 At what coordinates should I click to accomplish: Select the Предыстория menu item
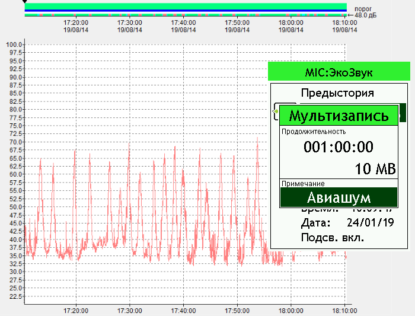coord(337,92)
